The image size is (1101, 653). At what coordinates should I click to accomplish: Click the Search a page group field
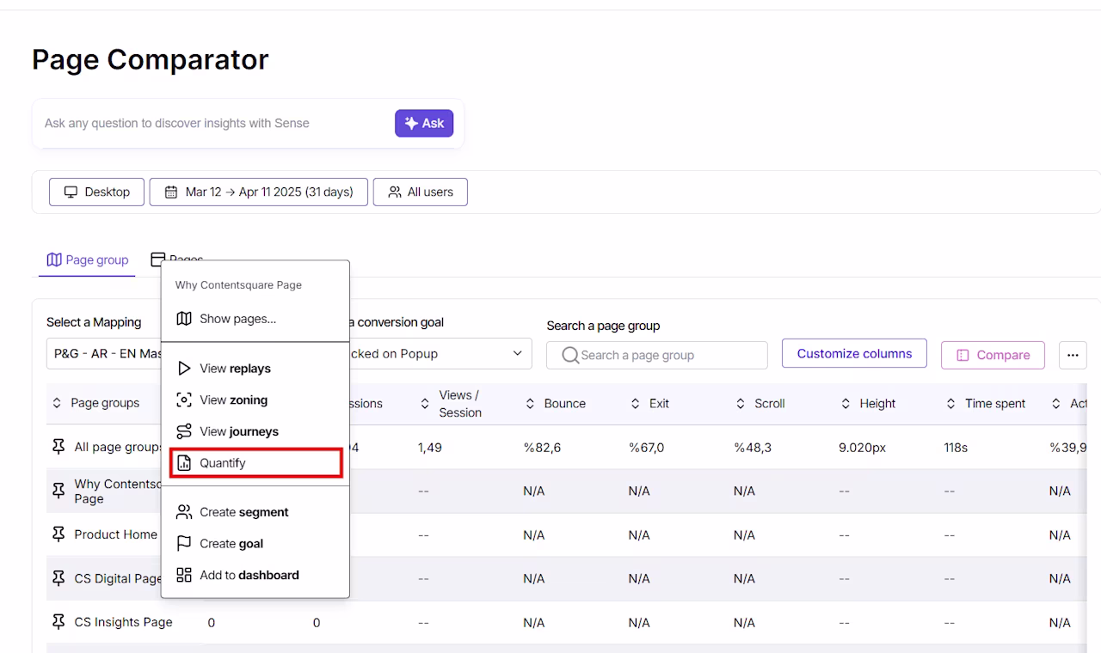[657, 355]
